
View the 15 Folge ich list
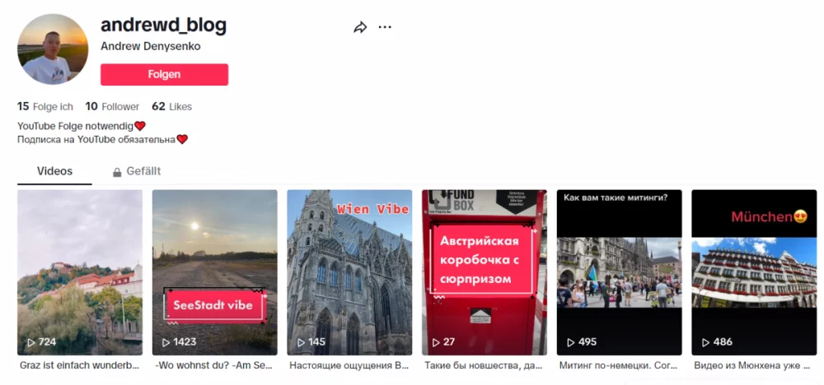click(x=45, y=106)
